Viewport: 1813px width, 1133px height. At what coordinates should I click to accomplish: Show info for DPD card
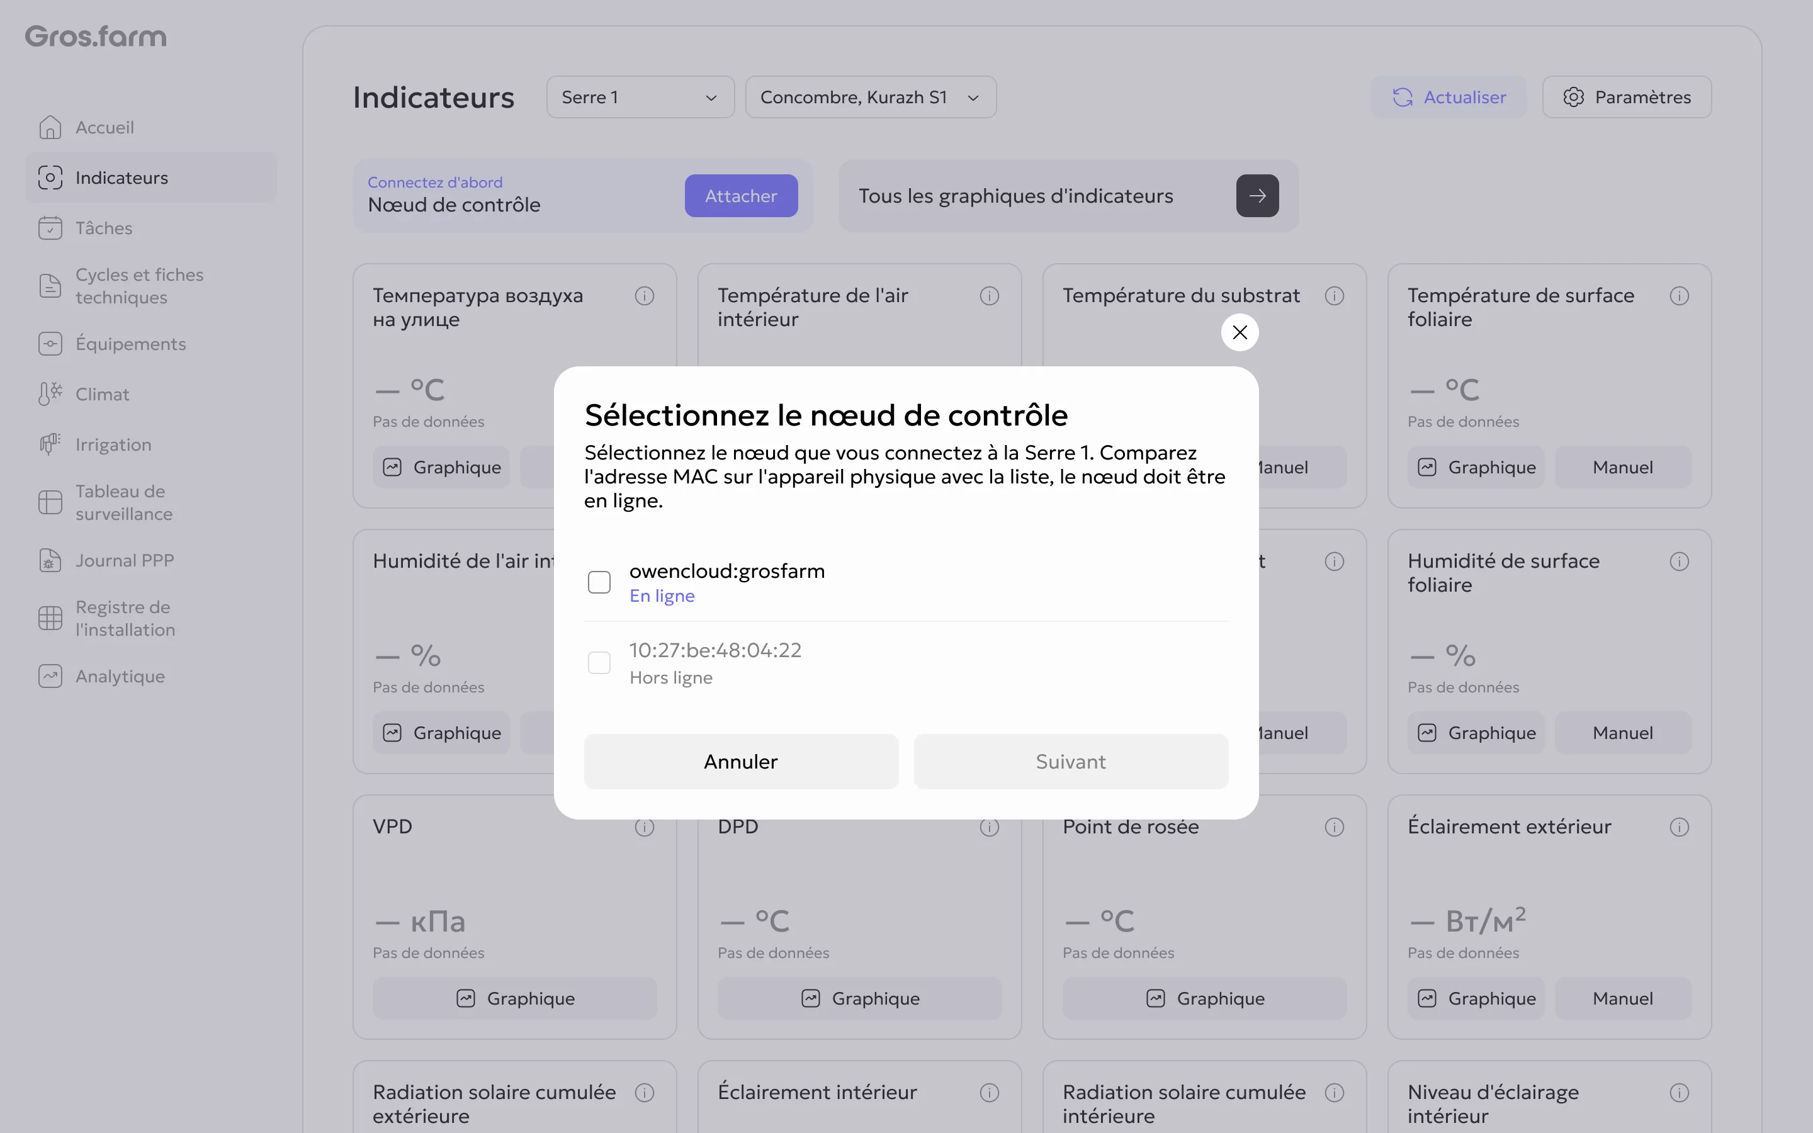click(989, 827)
